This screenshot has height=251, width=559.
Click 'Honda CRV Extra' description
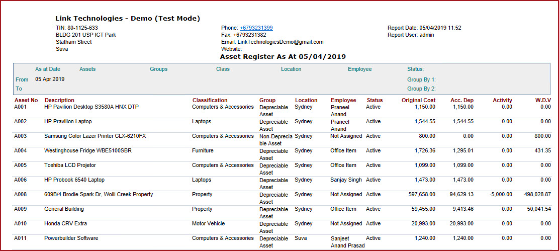(65, 223)
